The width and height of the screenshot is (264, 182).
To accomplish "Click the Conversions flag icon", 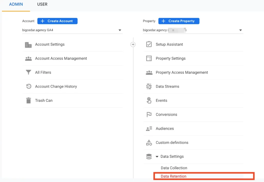I will tap(149, 115).
